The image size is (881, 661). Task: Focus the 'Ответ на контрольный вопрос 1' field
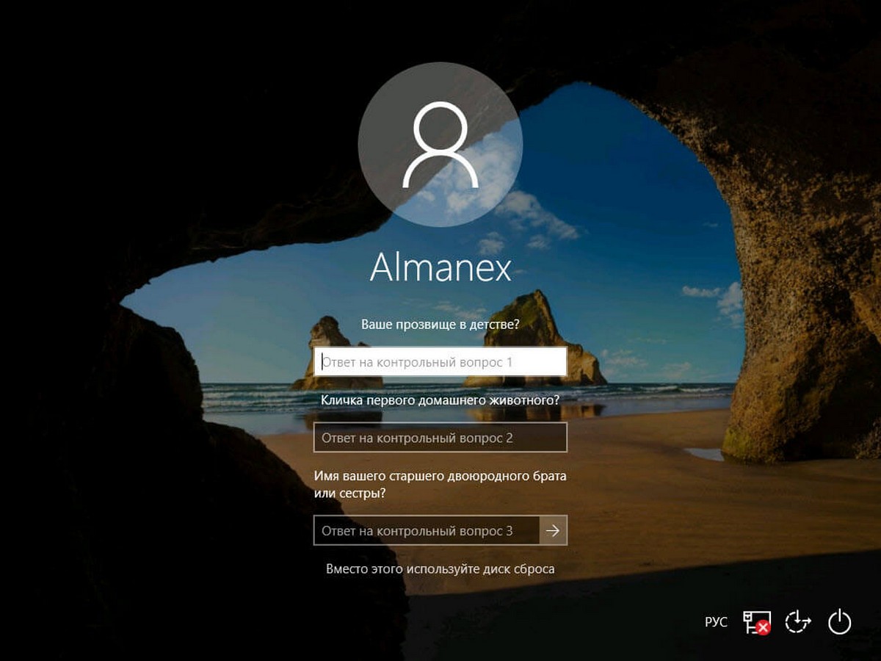440,361
